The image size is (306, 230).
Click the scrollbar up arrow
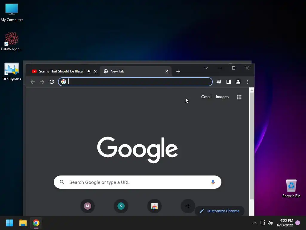coord(252,90)
